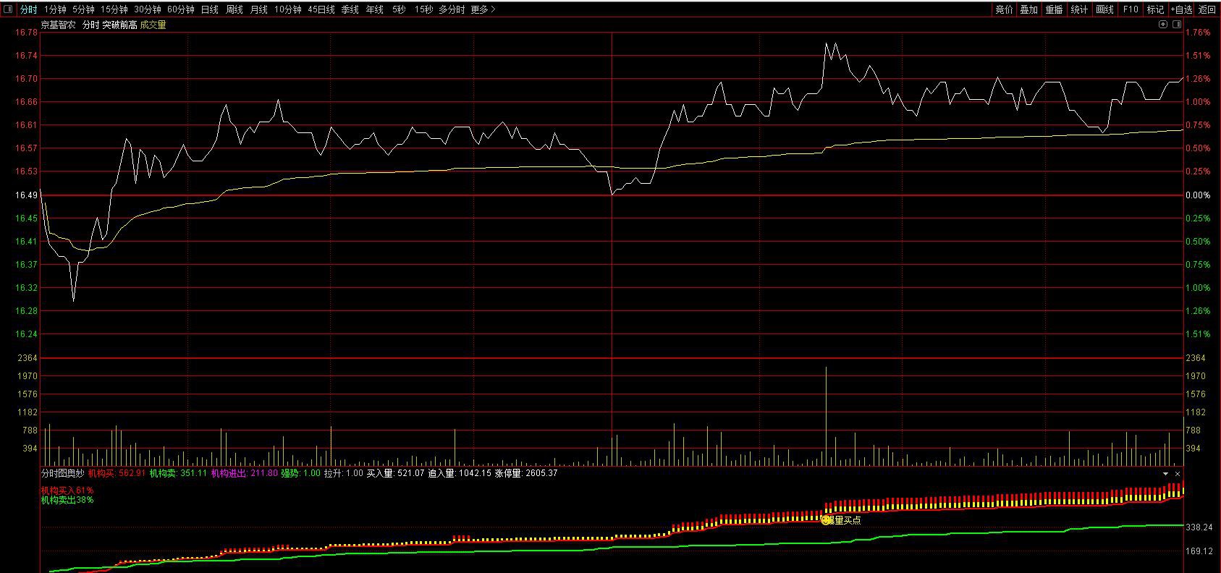1221x573 pixels.
Task: Toggle the right info panel icon
Action: click(1175, 25)
